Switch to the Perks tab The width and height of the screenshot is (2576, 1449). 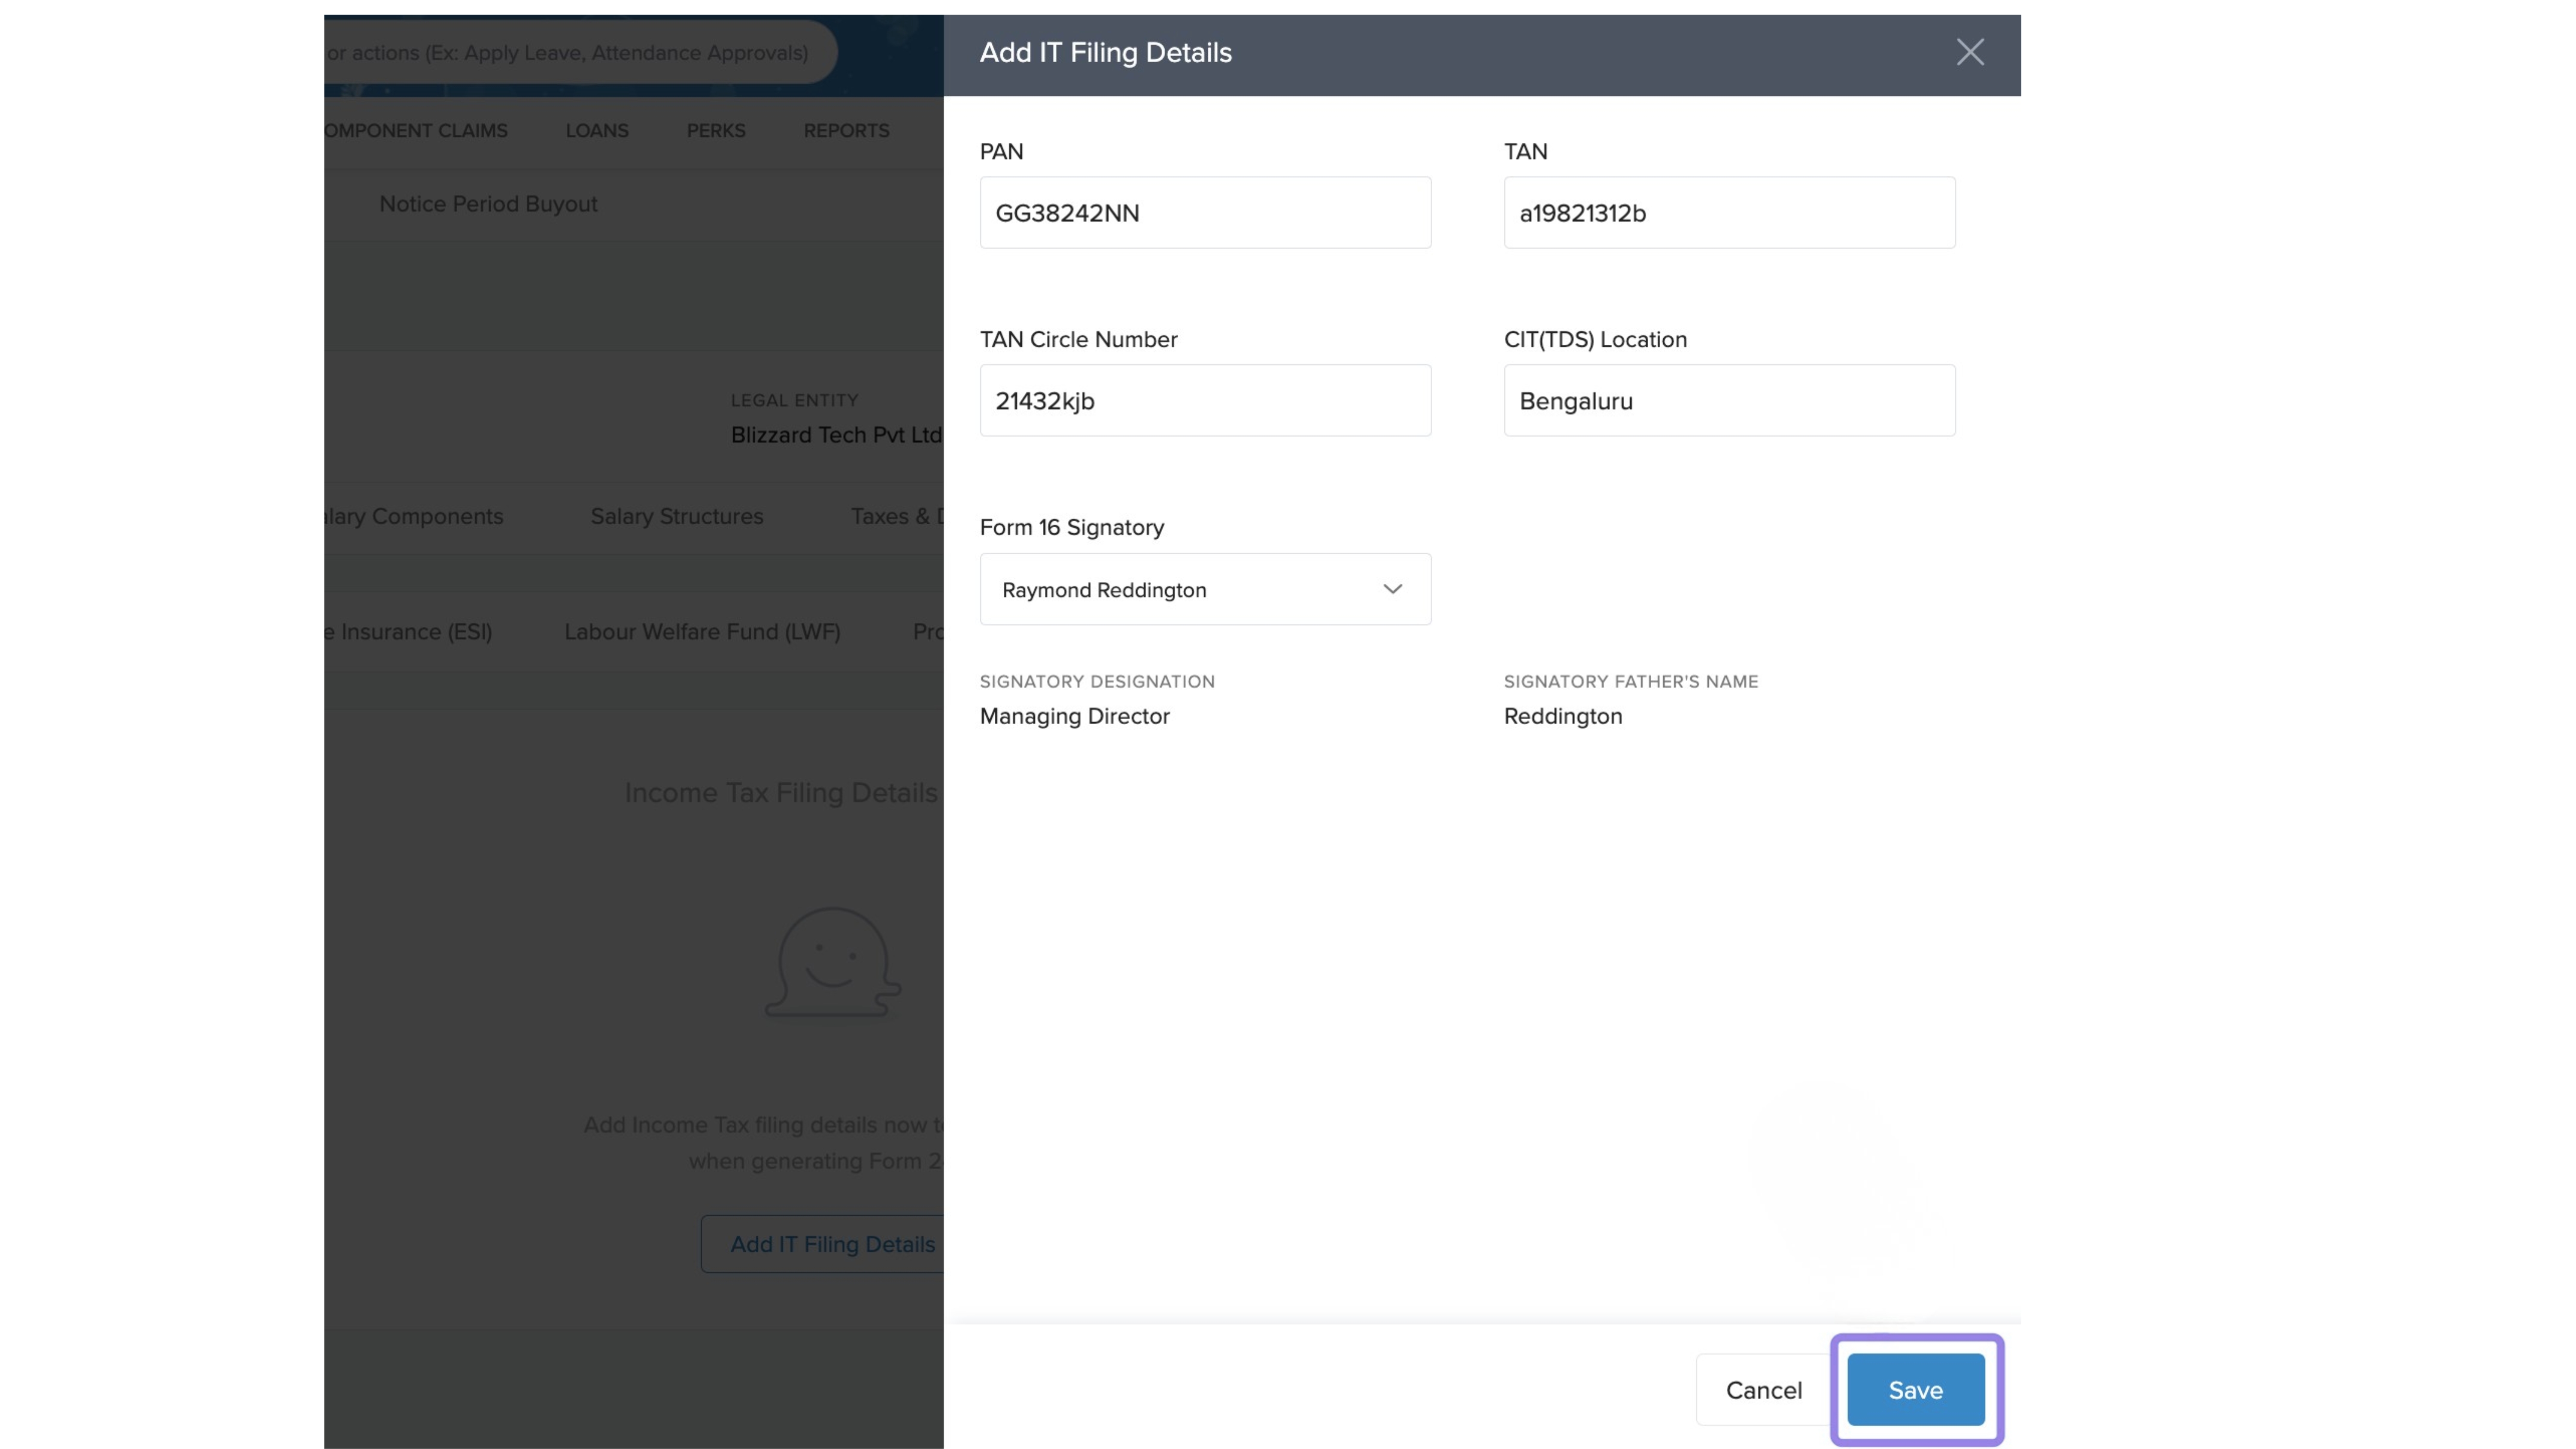coord(716,131)
